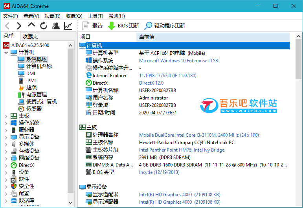
Task: Expand the 设备 tree node
Action: (x=6, y=172)
